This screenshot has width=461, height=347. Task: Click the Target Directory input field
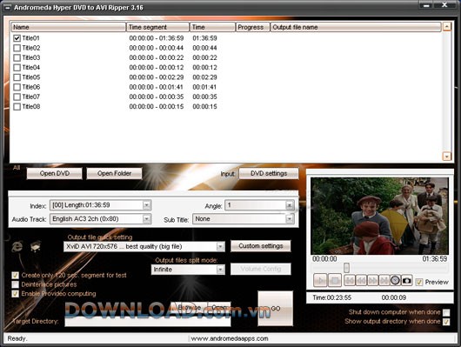coord(148,321)
